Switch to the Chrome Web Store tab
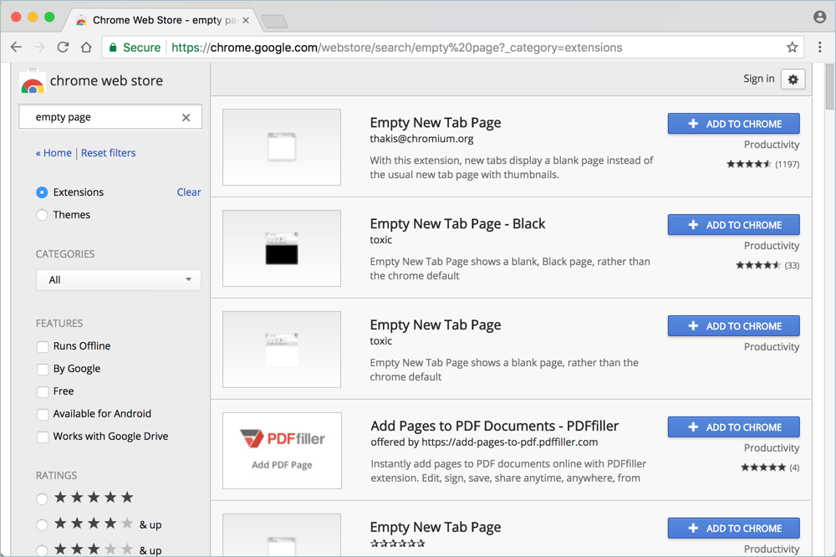836x557 pixels. point(159,19)
